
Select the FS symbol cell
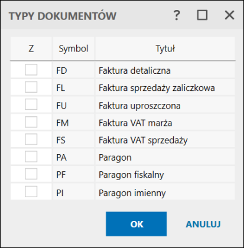pyautogui.click(x=73, y=140)
